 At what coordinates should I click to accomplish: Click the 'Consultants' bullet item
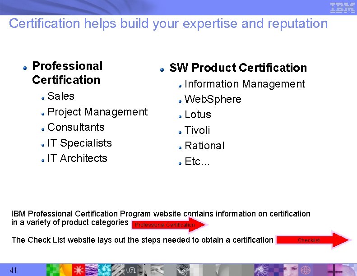pos(76,127)
